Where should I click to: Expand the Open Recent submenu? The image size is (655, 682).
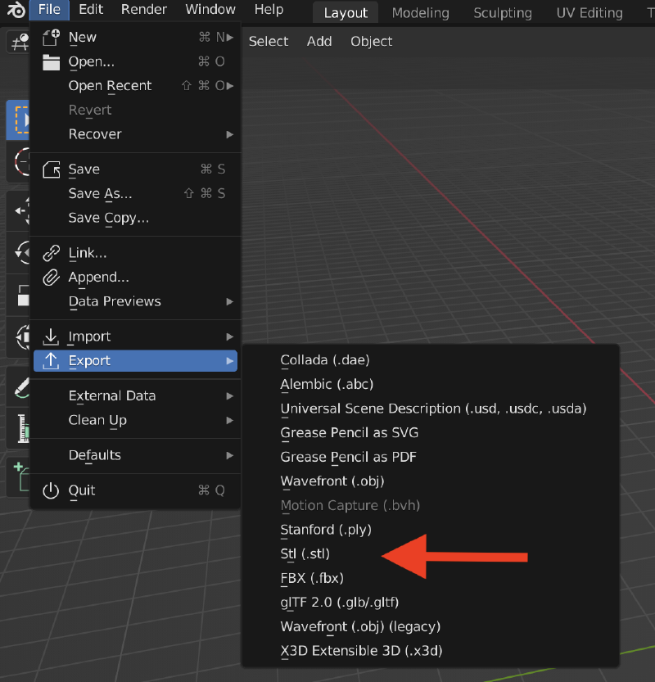coord(230,86)
